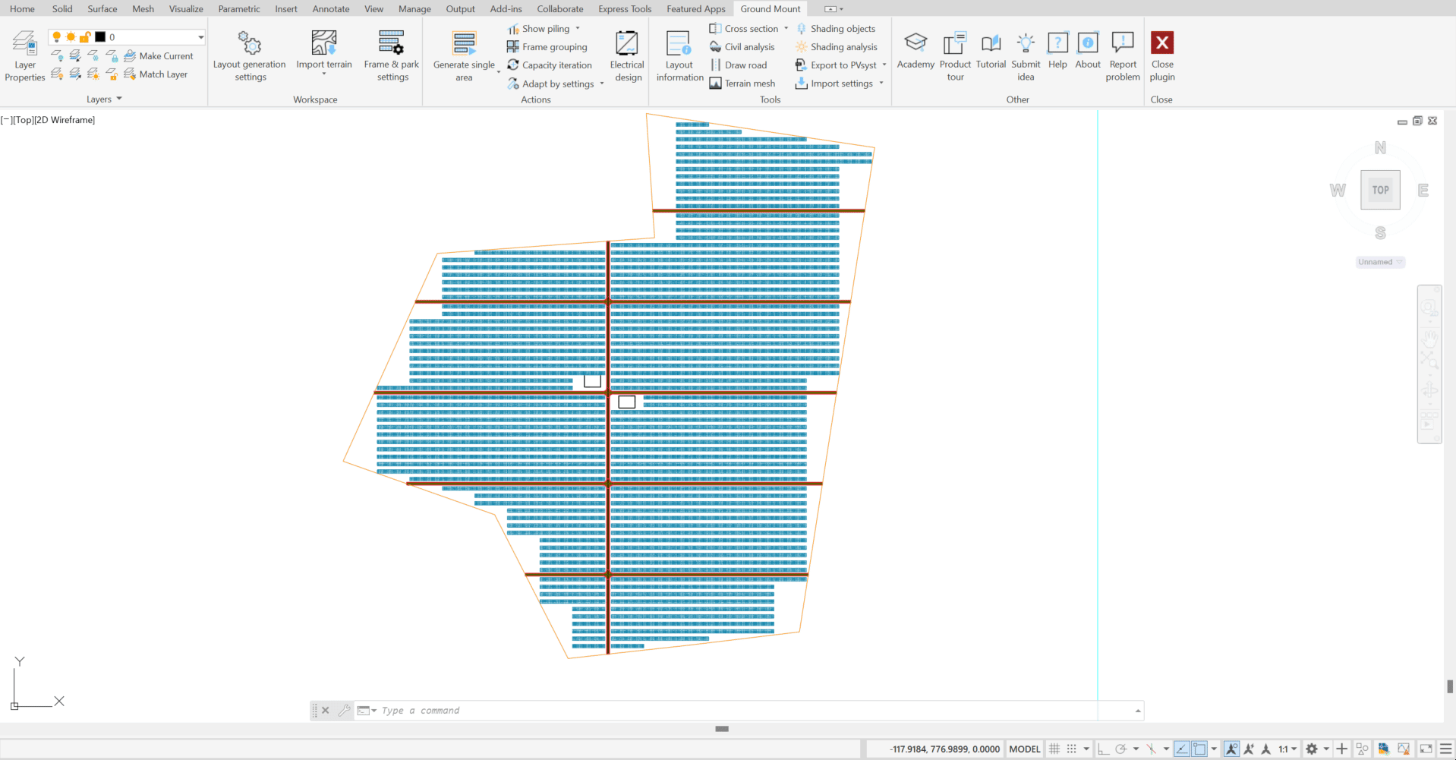Viewport: 1456px width, 760px height.
Task: Click the Import terrain icon
Action: point(324,43)
